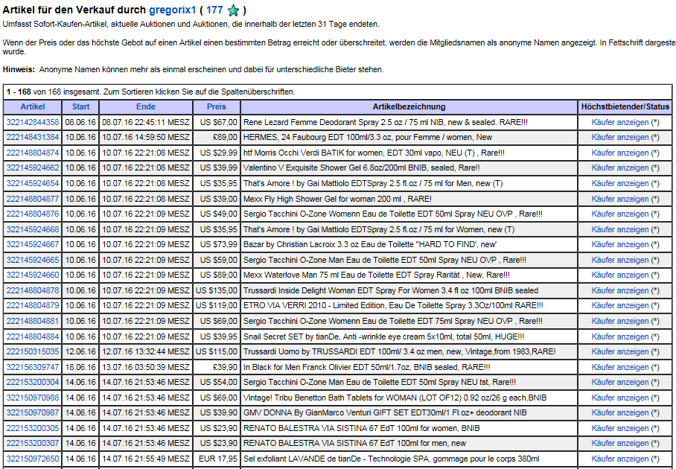Select price cell US $135,00
Image resolution: width=676 pixels, height=469 pixels.
click(x=217, y=291)
